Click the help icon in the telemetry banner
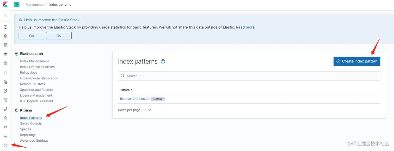This screenshot has height=151, width=394. coord(21,20)
